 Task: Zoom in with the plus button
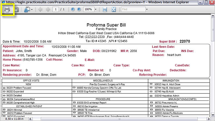point(79,9)
